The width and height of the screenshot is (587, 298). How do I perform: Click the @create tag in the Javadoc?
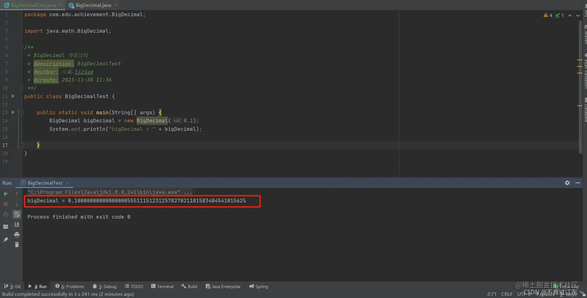pyautogui.click(x=46, y=80)
